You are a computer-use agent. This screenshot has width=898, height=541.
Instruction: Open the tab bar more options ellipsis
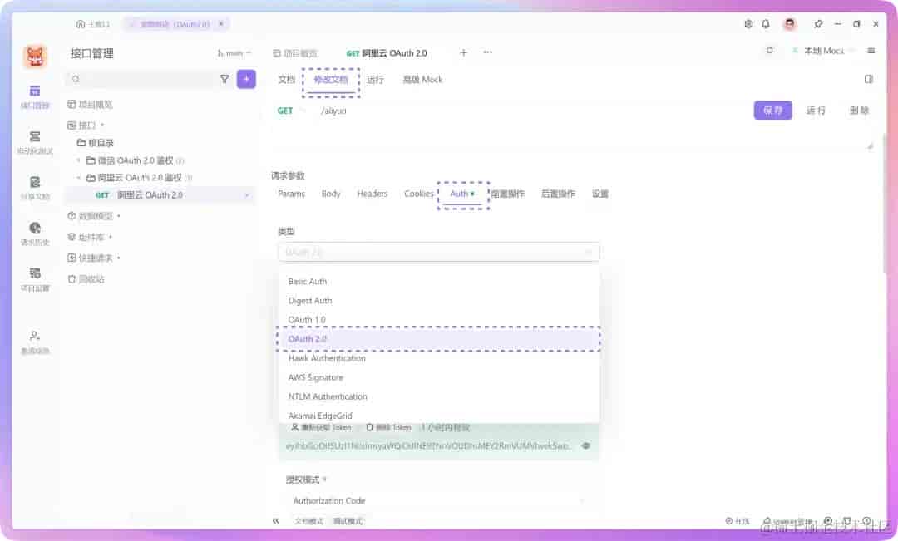pos(487,52)
